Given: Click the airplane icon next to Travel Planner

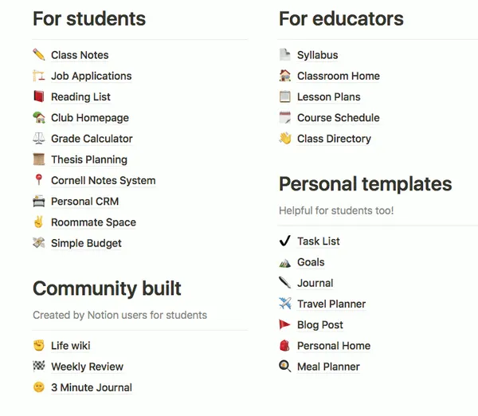Looking at the screenshot, I should [285, 304].
